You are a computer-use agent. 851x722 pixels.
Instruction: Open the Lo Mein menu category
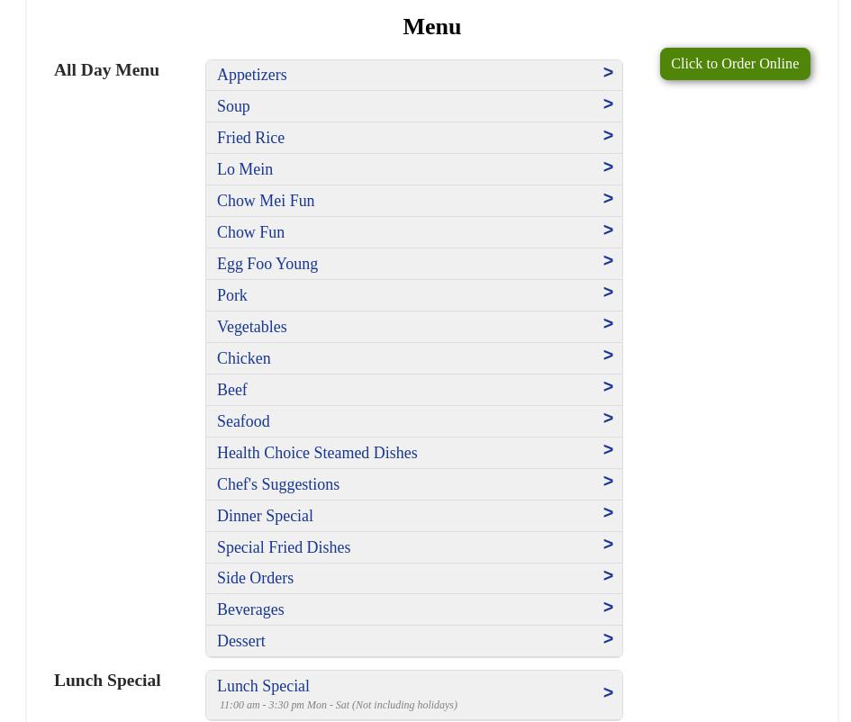click(x=245, y=169)
